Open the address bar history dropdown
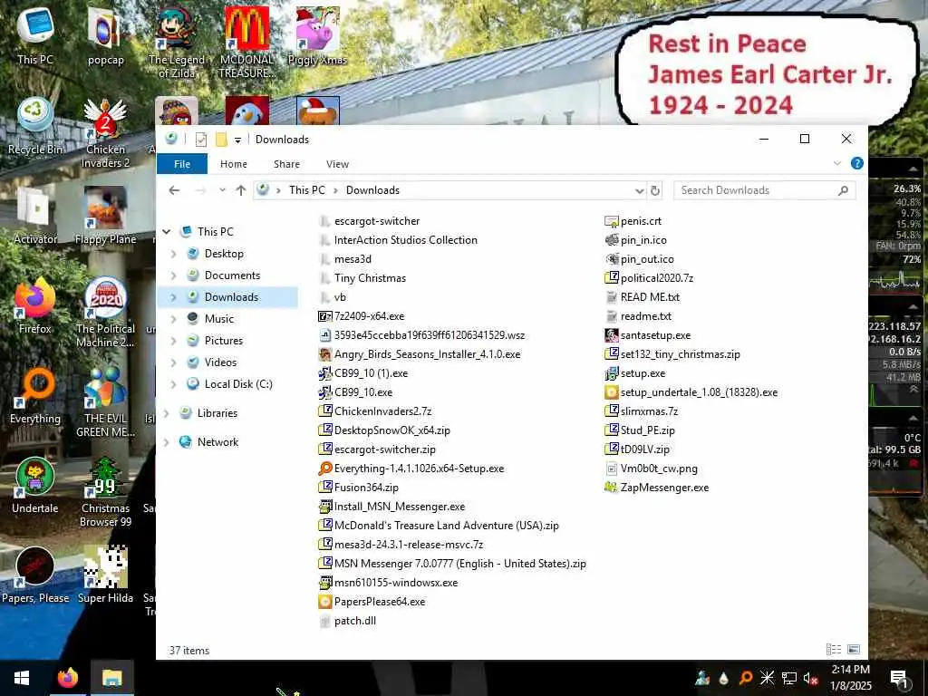The image size is (928, 696). click(x=639, y=190)
